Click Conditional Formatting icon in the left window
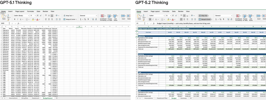Image resolution: width=266 pixels, height=100 pixels. pyautogui.click(x=102, y=16)
